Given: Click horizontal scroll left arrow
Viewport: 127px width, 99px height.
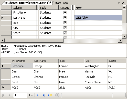Looking at the screenshot, I should point(3,40).
